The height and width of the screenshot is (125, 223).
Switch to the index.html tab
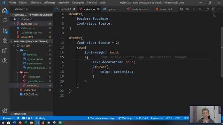(166, 9)
